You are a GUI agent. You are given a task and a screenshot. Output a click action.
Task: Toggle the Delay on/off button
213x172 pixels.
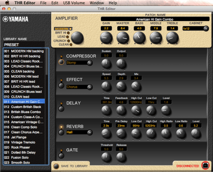click(61, 109)
